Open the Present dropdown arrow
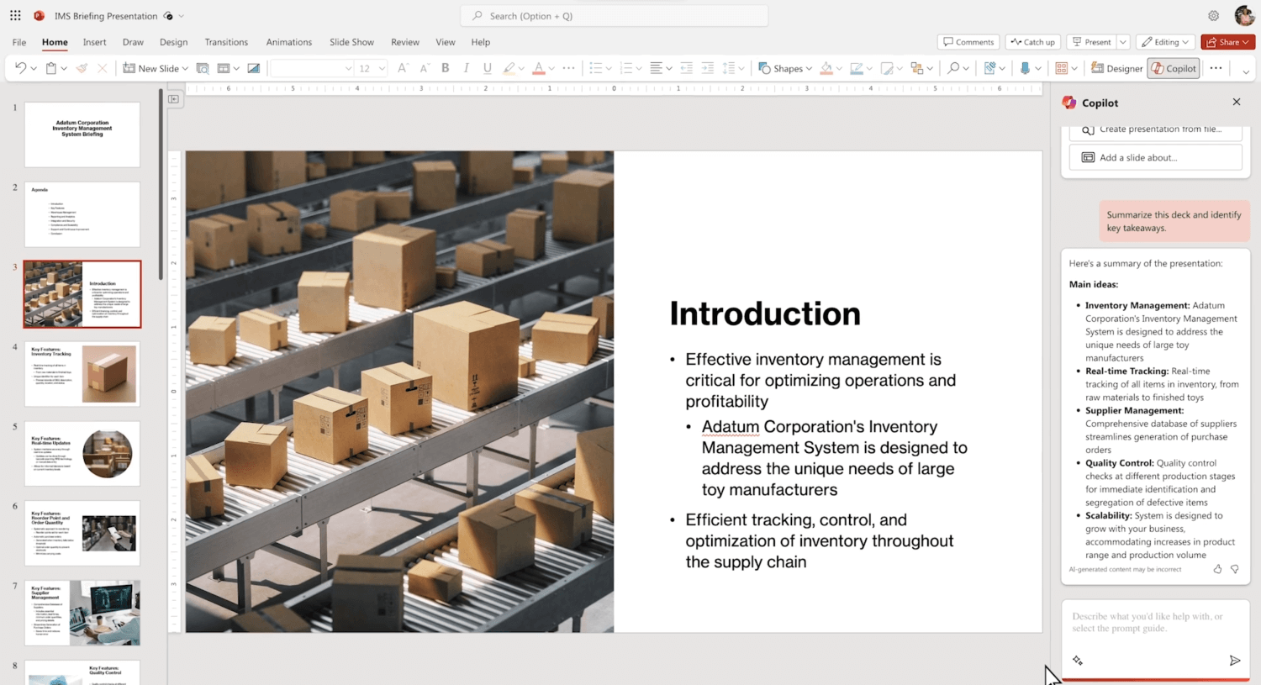1261x685 pixels. tap(1123, 42)
